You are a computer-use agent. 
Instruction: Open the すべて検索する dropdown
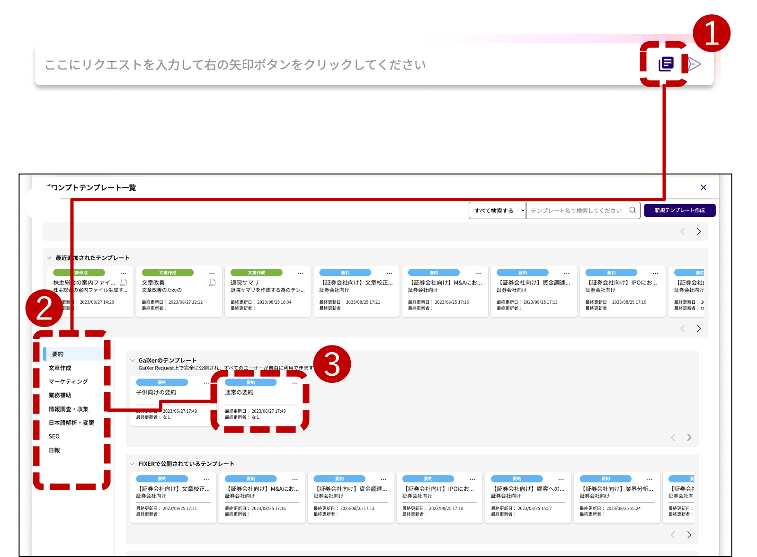click(497, 211)
